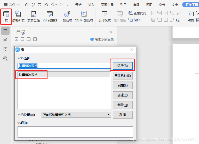199x144 pixels.
Task: Switch to the 安全 tab
Action: pos(175,5)
